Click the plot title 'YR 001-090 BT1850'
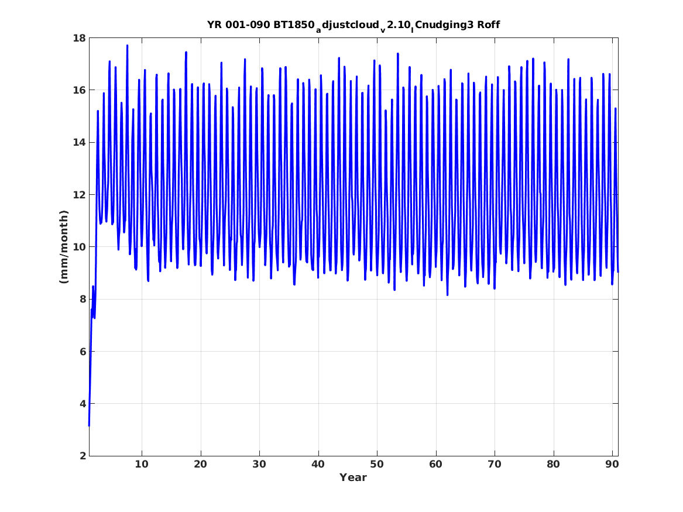The image size is (683, 512). [260, 25]
